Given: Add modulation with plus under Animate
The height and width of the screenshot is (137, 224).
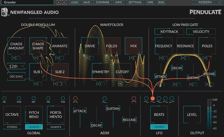Looking at the screenshot, I should 57,58.
